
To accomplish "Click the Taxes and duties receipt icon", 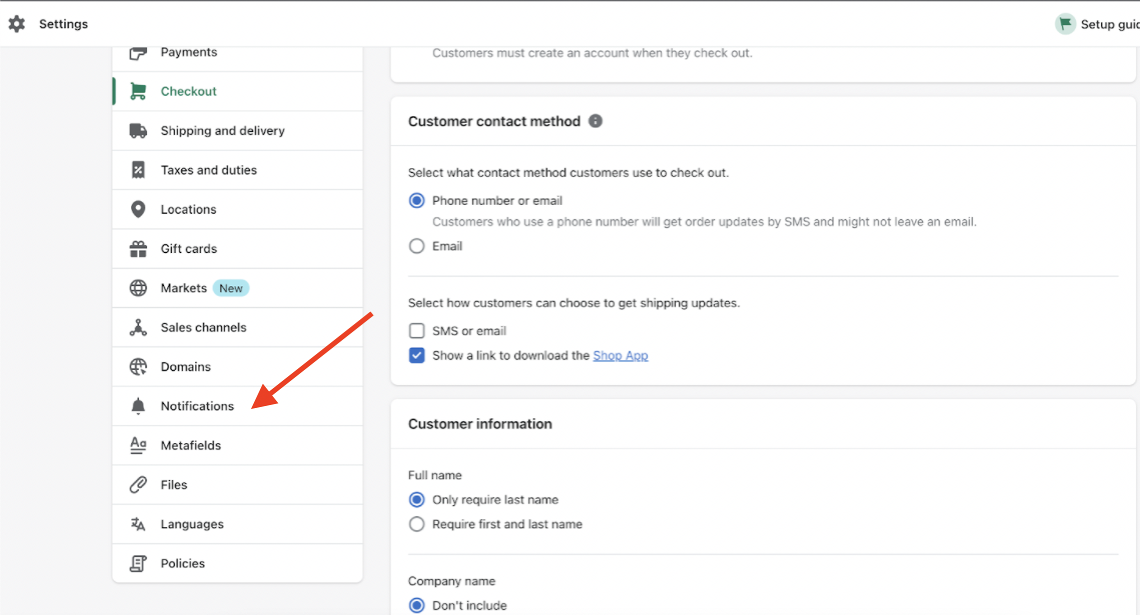I will point(138,170).
